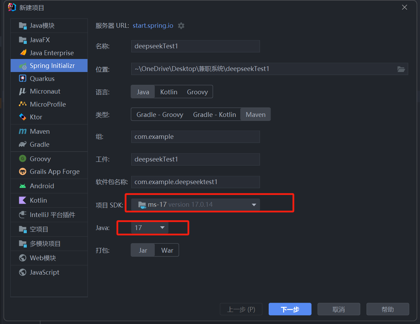Click the 组 field com.example
The width and height of the screenshot is (420, 324).
click(x=196, y=137)
